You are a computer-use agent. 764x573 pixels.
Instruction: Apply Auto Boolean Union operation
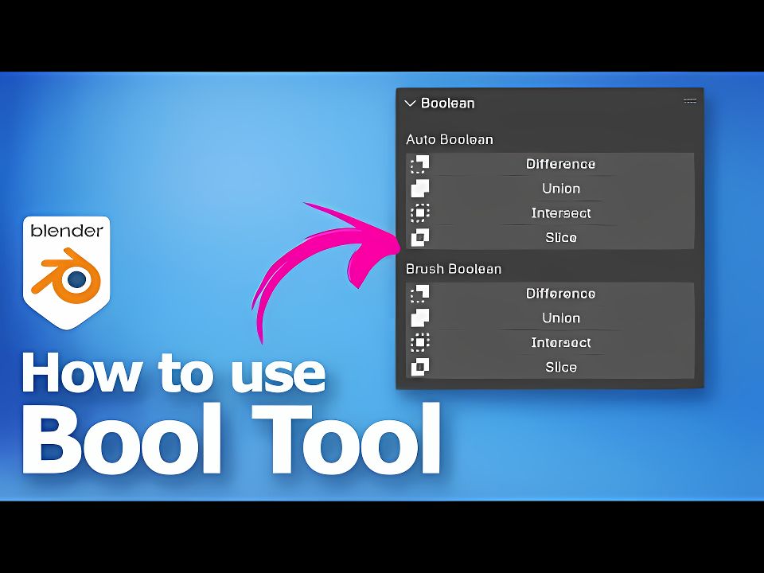point(560,189)
